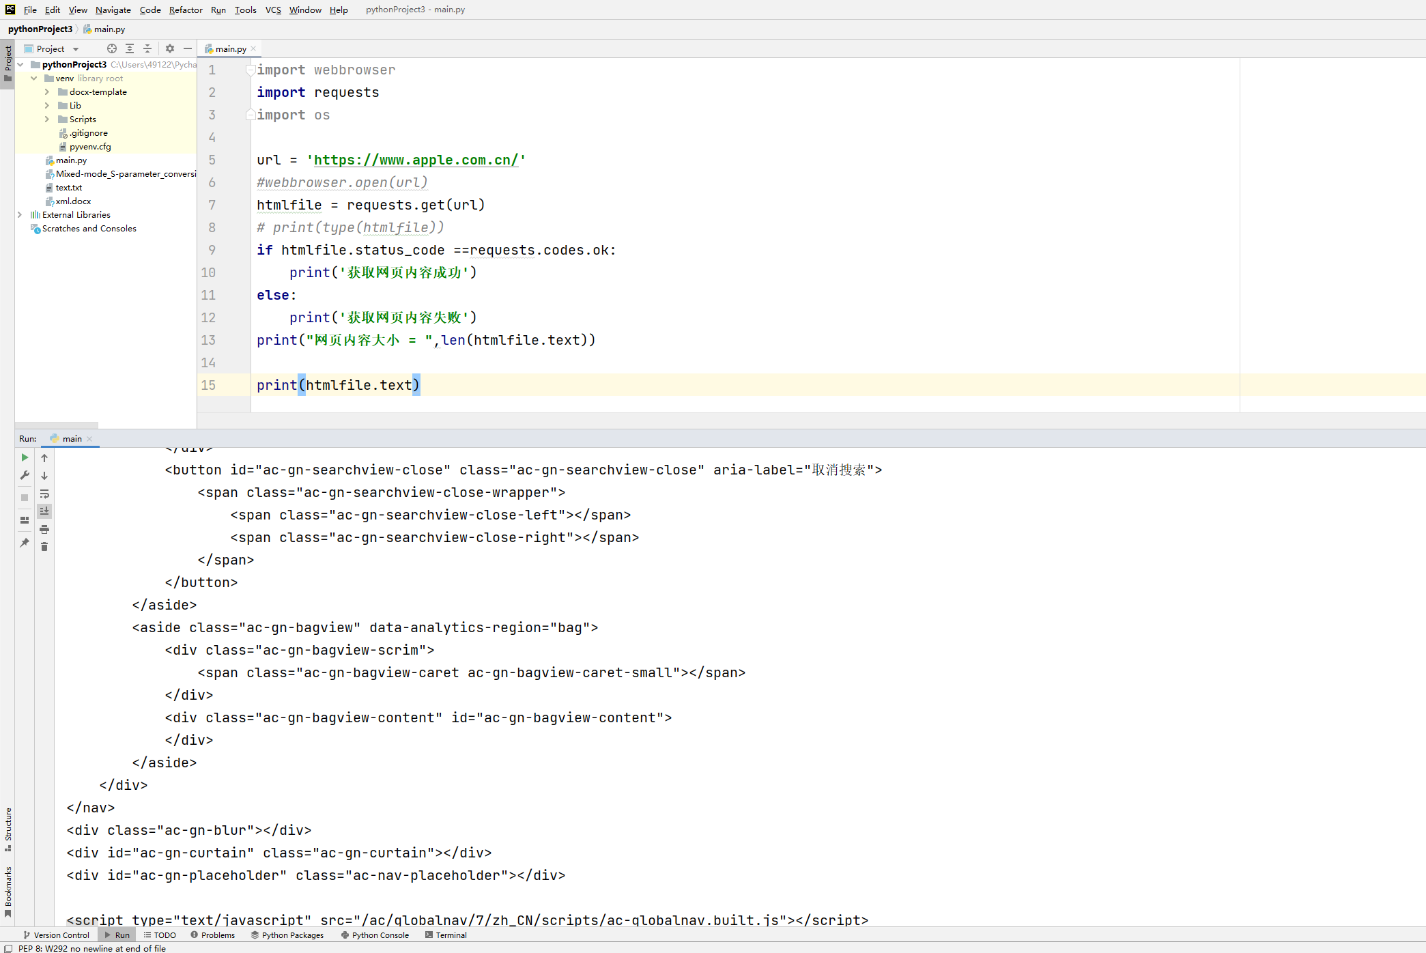The height and width of the screenshot is (953, 1426).
Task: Expand External Libraries node
Action: coord(20,215)
